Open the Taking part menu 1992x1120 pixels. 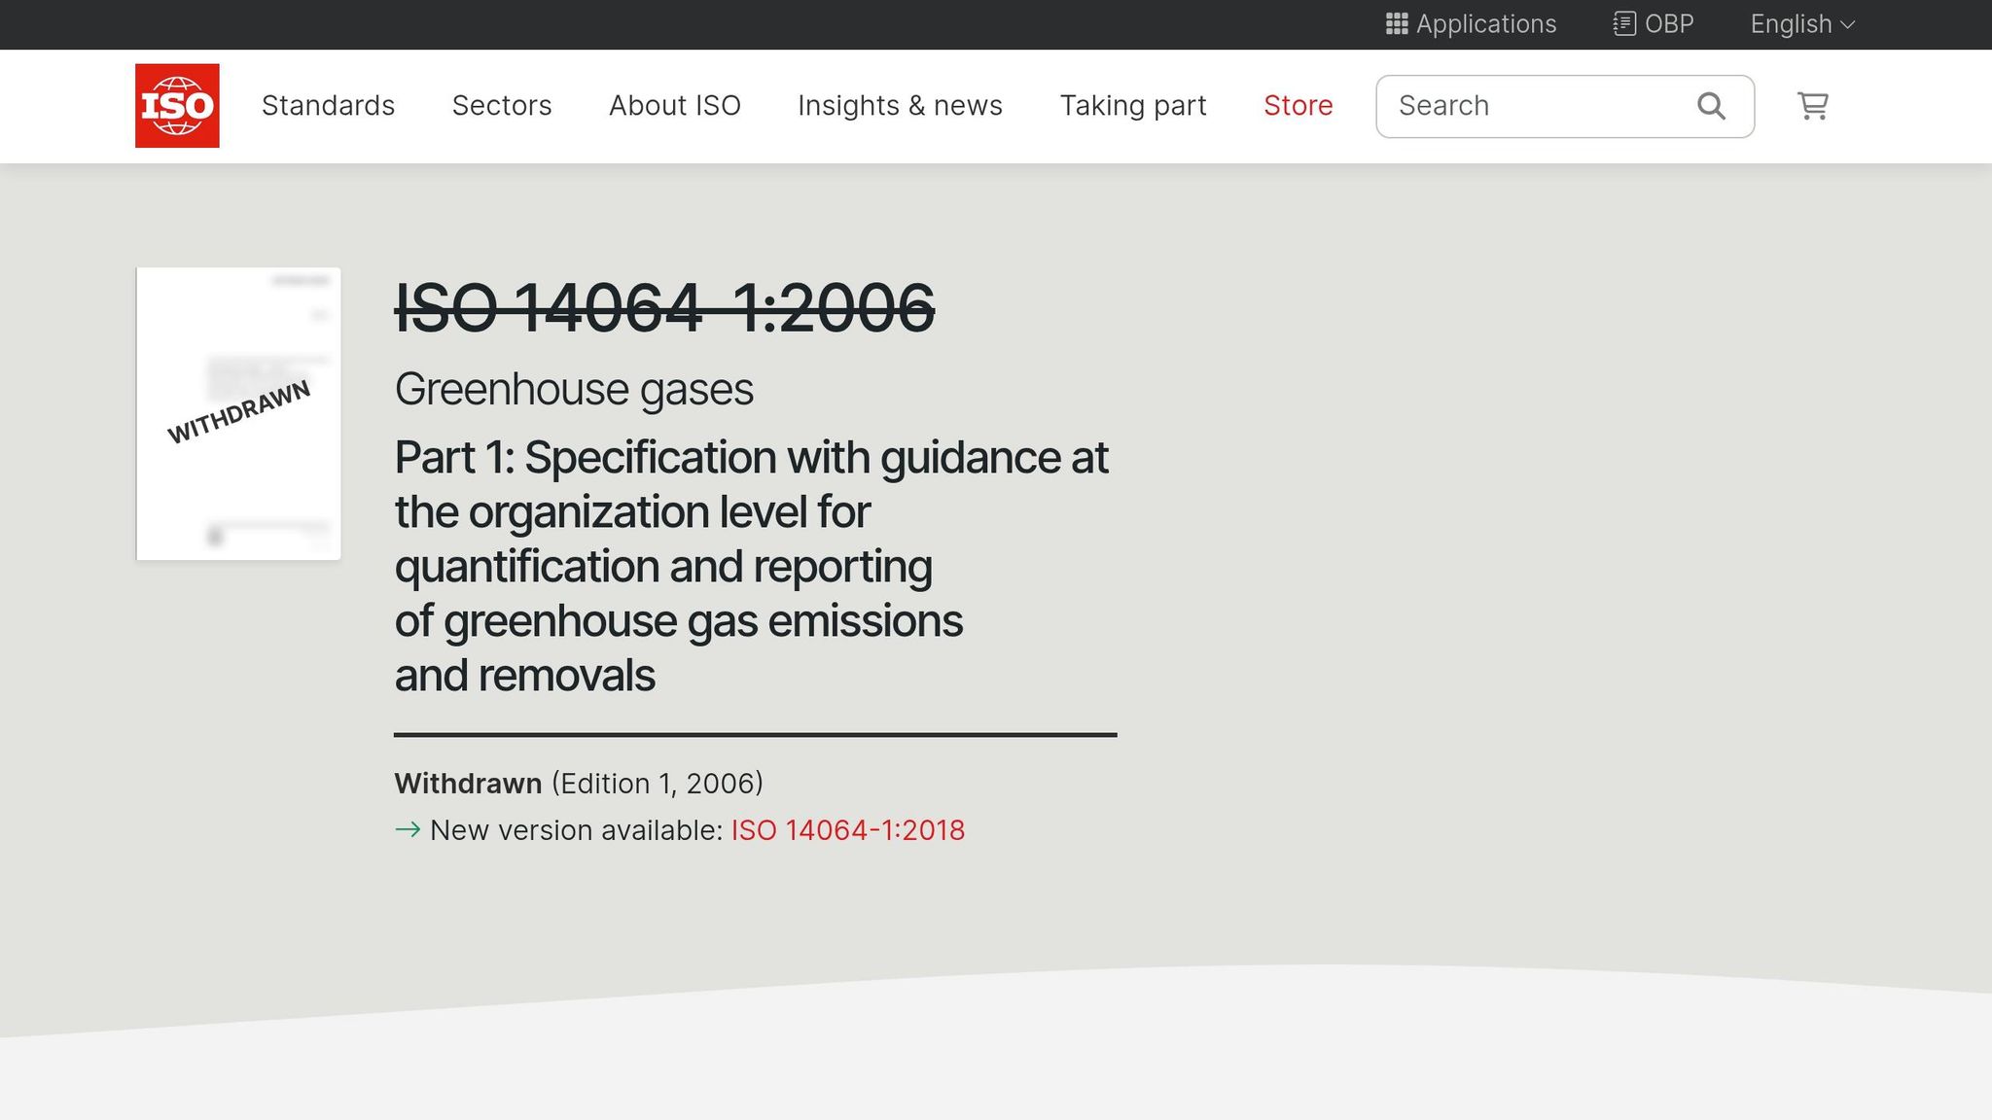[x=1133, y=105]
